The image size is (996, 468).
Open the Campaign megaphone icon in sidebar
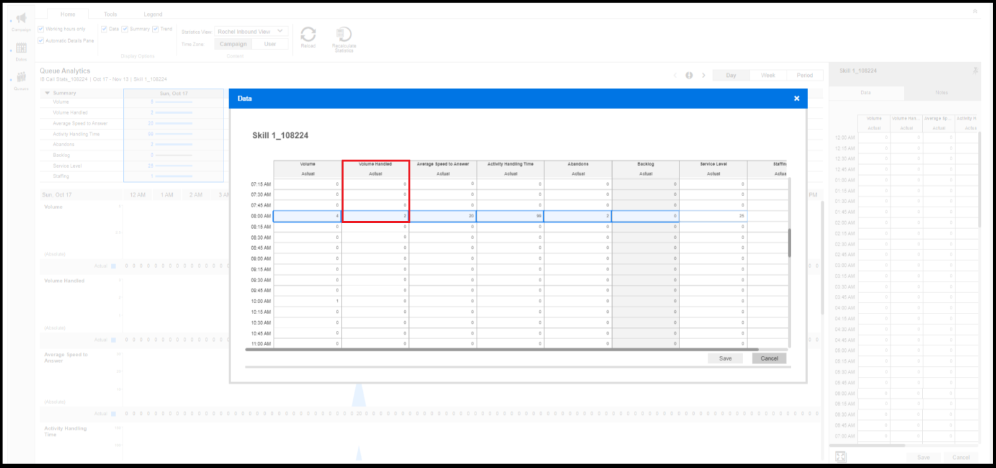(21, 19)
